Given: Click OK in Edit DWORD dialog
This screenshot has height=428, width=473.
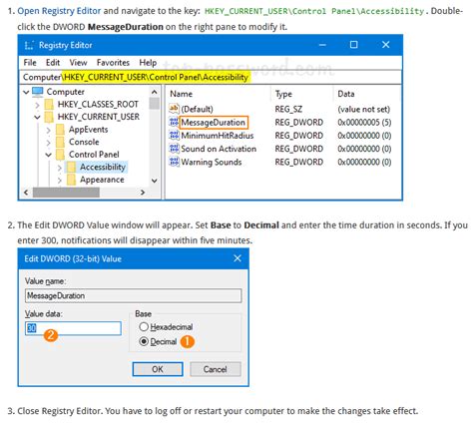Looking at the screenshot, I should point(158,369).
